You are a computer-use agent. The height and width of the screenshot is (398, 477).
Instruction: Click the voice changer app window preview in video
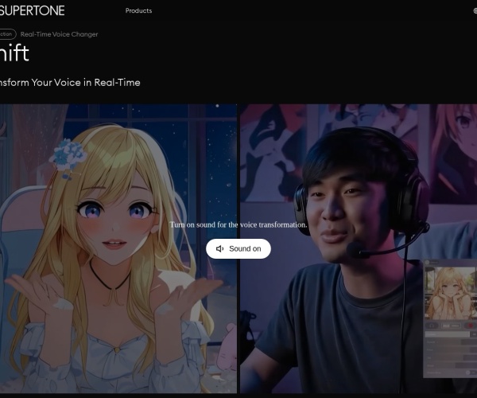click(x=450, y=318)
